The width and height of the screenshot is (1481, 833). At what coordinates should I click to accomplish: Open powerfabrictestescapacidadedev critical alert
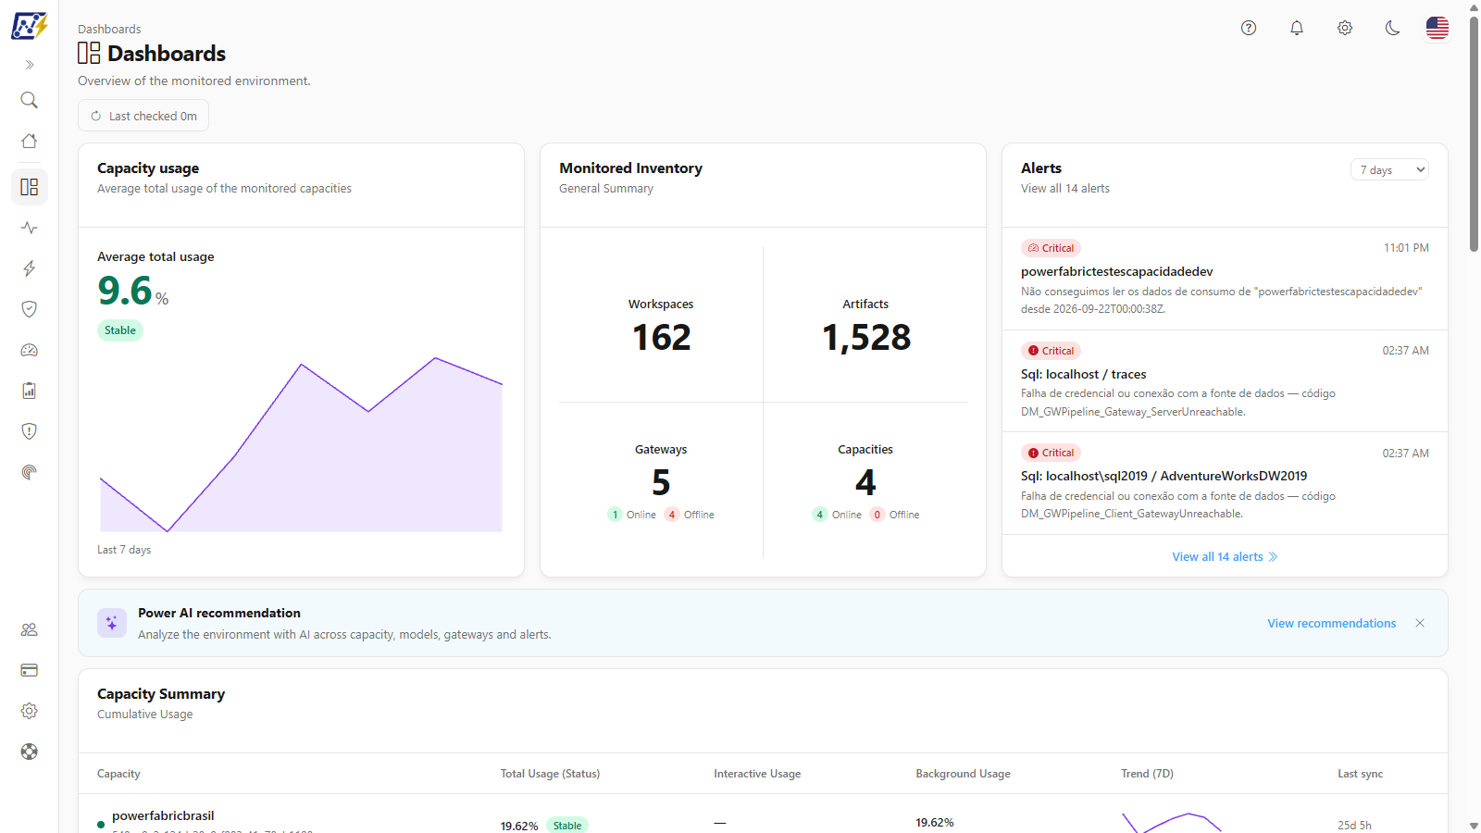[x=1225, y=279]
